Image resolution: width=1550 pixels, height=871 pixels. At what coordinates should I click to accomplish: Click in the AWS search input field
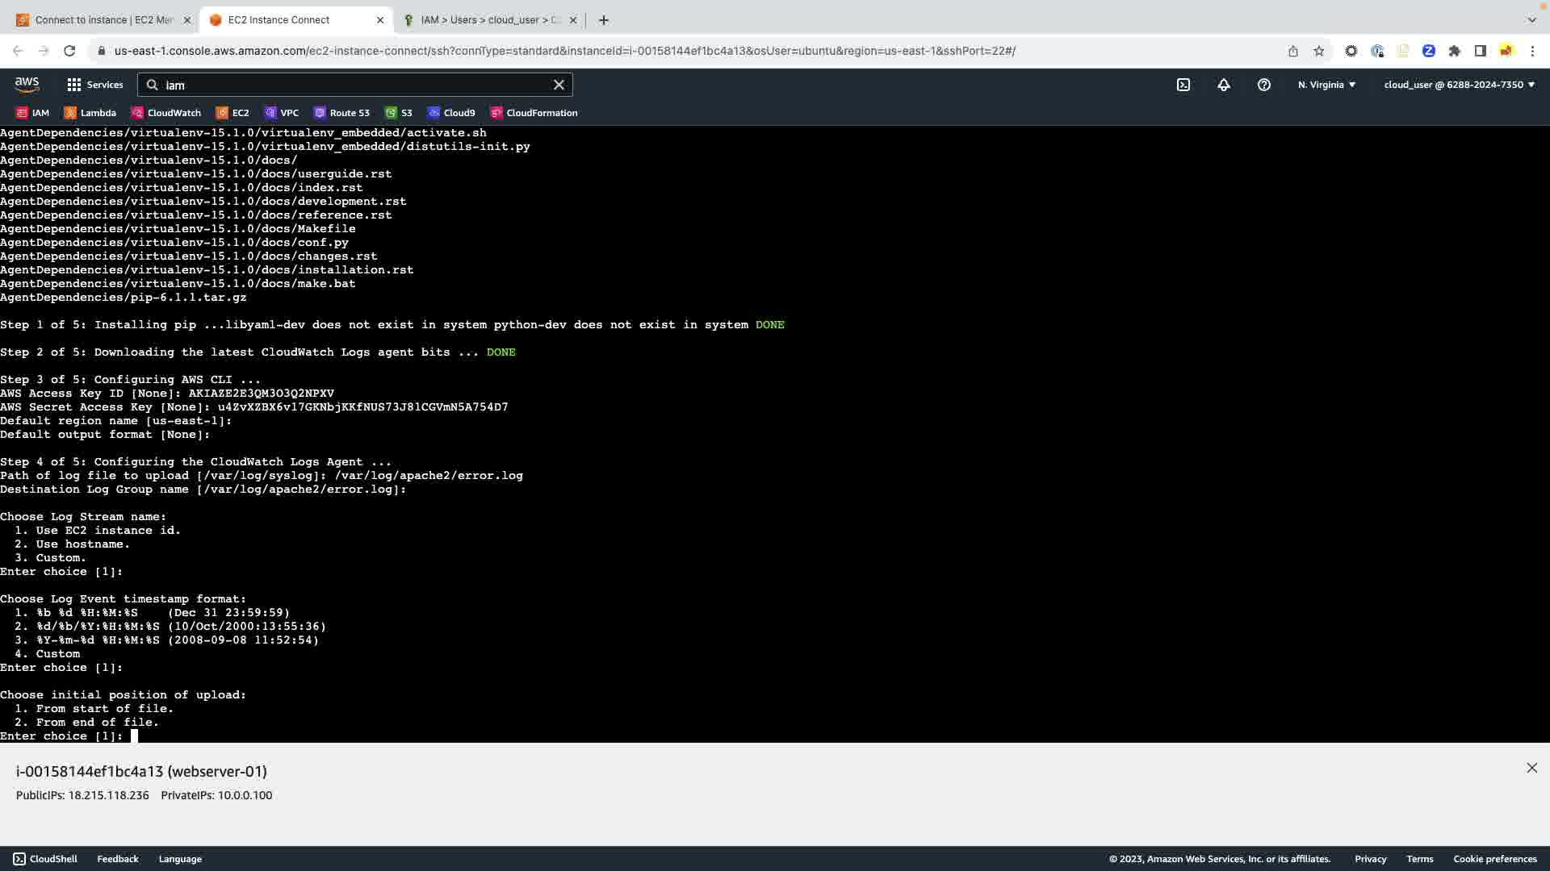coord(355,85)
